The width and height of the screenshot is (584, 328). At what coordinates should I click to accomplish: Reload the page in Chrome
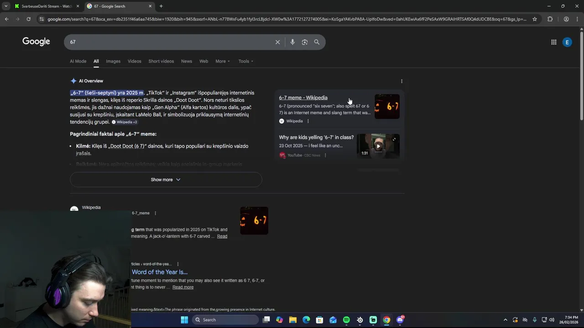coord(28,19)
